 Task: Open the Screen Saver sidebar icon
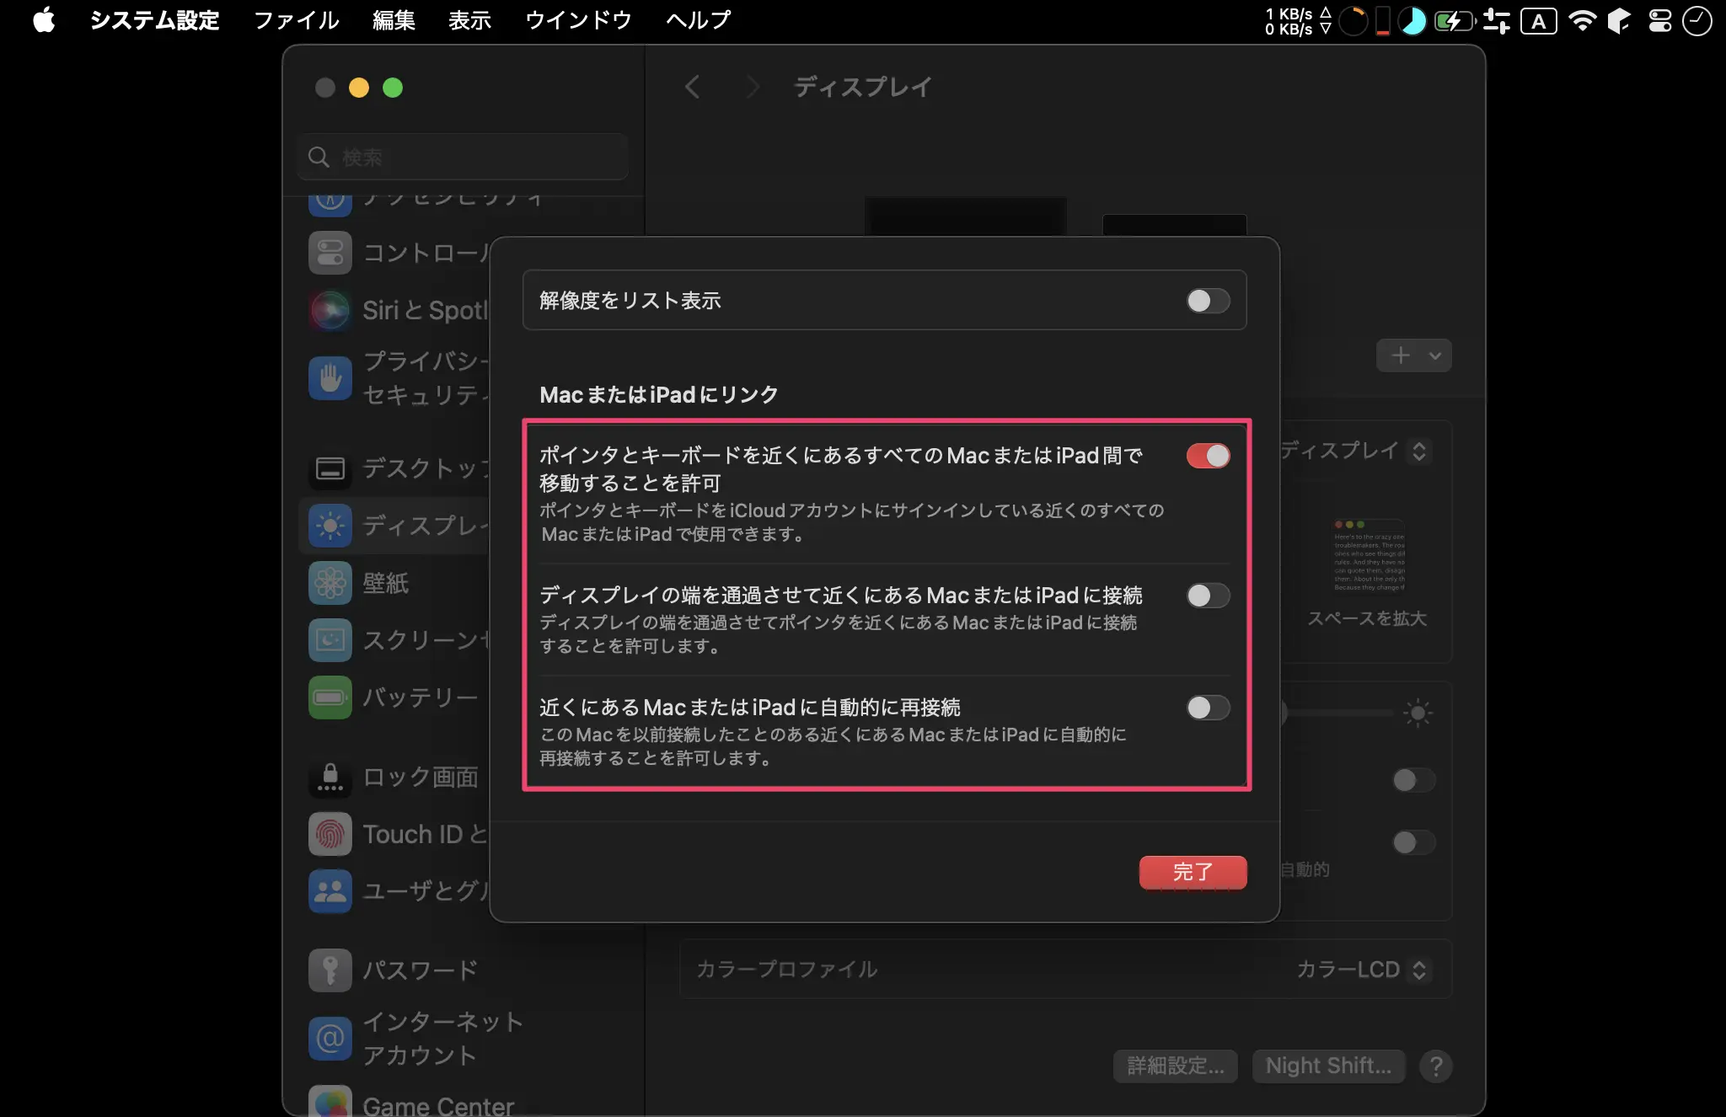point(330,640)
